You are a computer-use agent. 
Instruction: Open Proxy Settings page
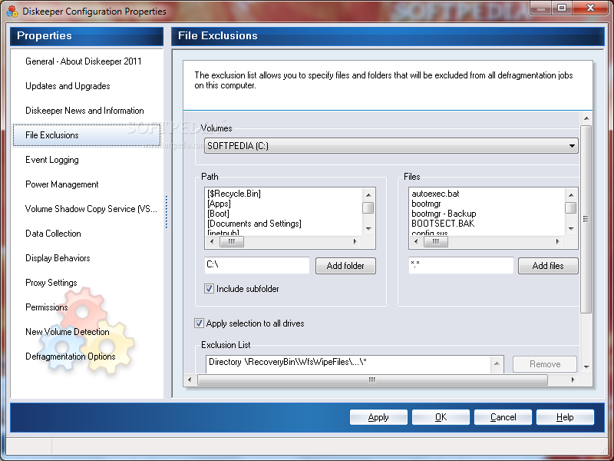click(51, 283)
